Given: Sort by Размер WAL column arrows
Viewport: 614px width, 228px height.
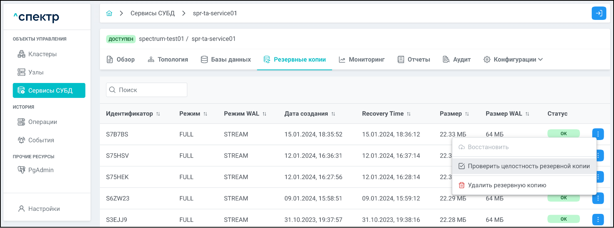Looking at the screenshot, I should (x=527, y=114).
